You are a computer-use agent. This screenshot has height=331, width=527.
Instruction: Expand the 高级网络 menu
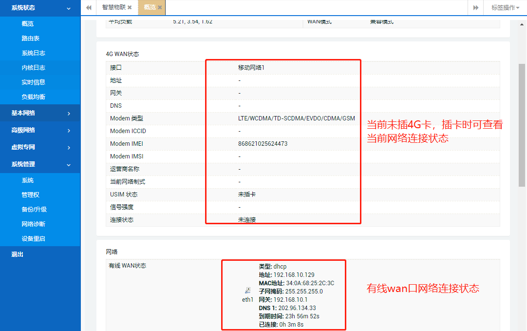(40, 130)
